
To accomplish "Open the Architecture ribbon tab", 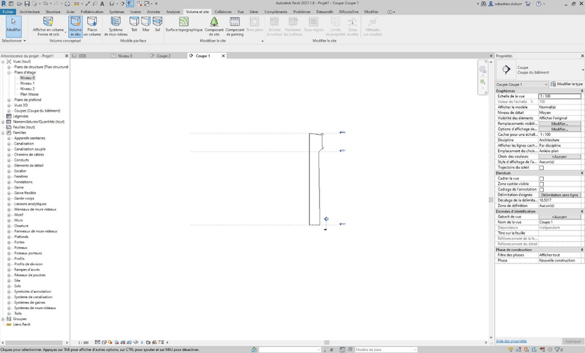I will pos(30,12).
